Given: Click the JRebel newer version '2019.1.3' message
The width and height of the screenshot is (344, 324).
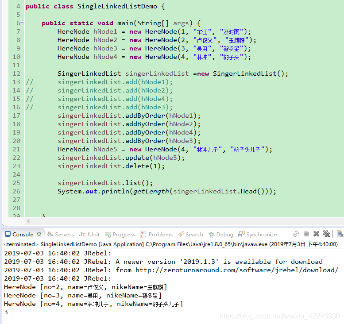Looking at the screenshot, I should [x=163, y=262].
